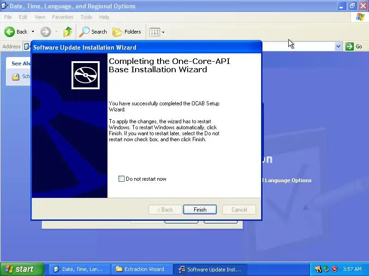This screenshot has height=276, width=369.
Task: Select 'Software Update Inst...' taskbar item
Action: [x=210, y=270]
